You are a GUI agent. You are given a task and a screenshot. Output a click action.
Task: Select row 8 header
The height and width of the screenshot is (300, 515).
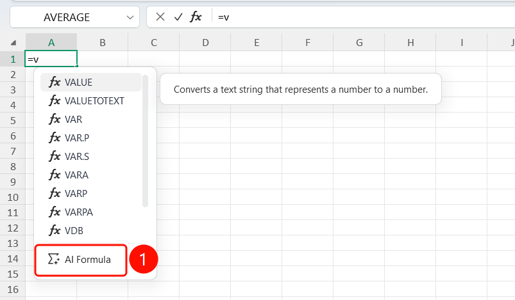coord(13,167)
